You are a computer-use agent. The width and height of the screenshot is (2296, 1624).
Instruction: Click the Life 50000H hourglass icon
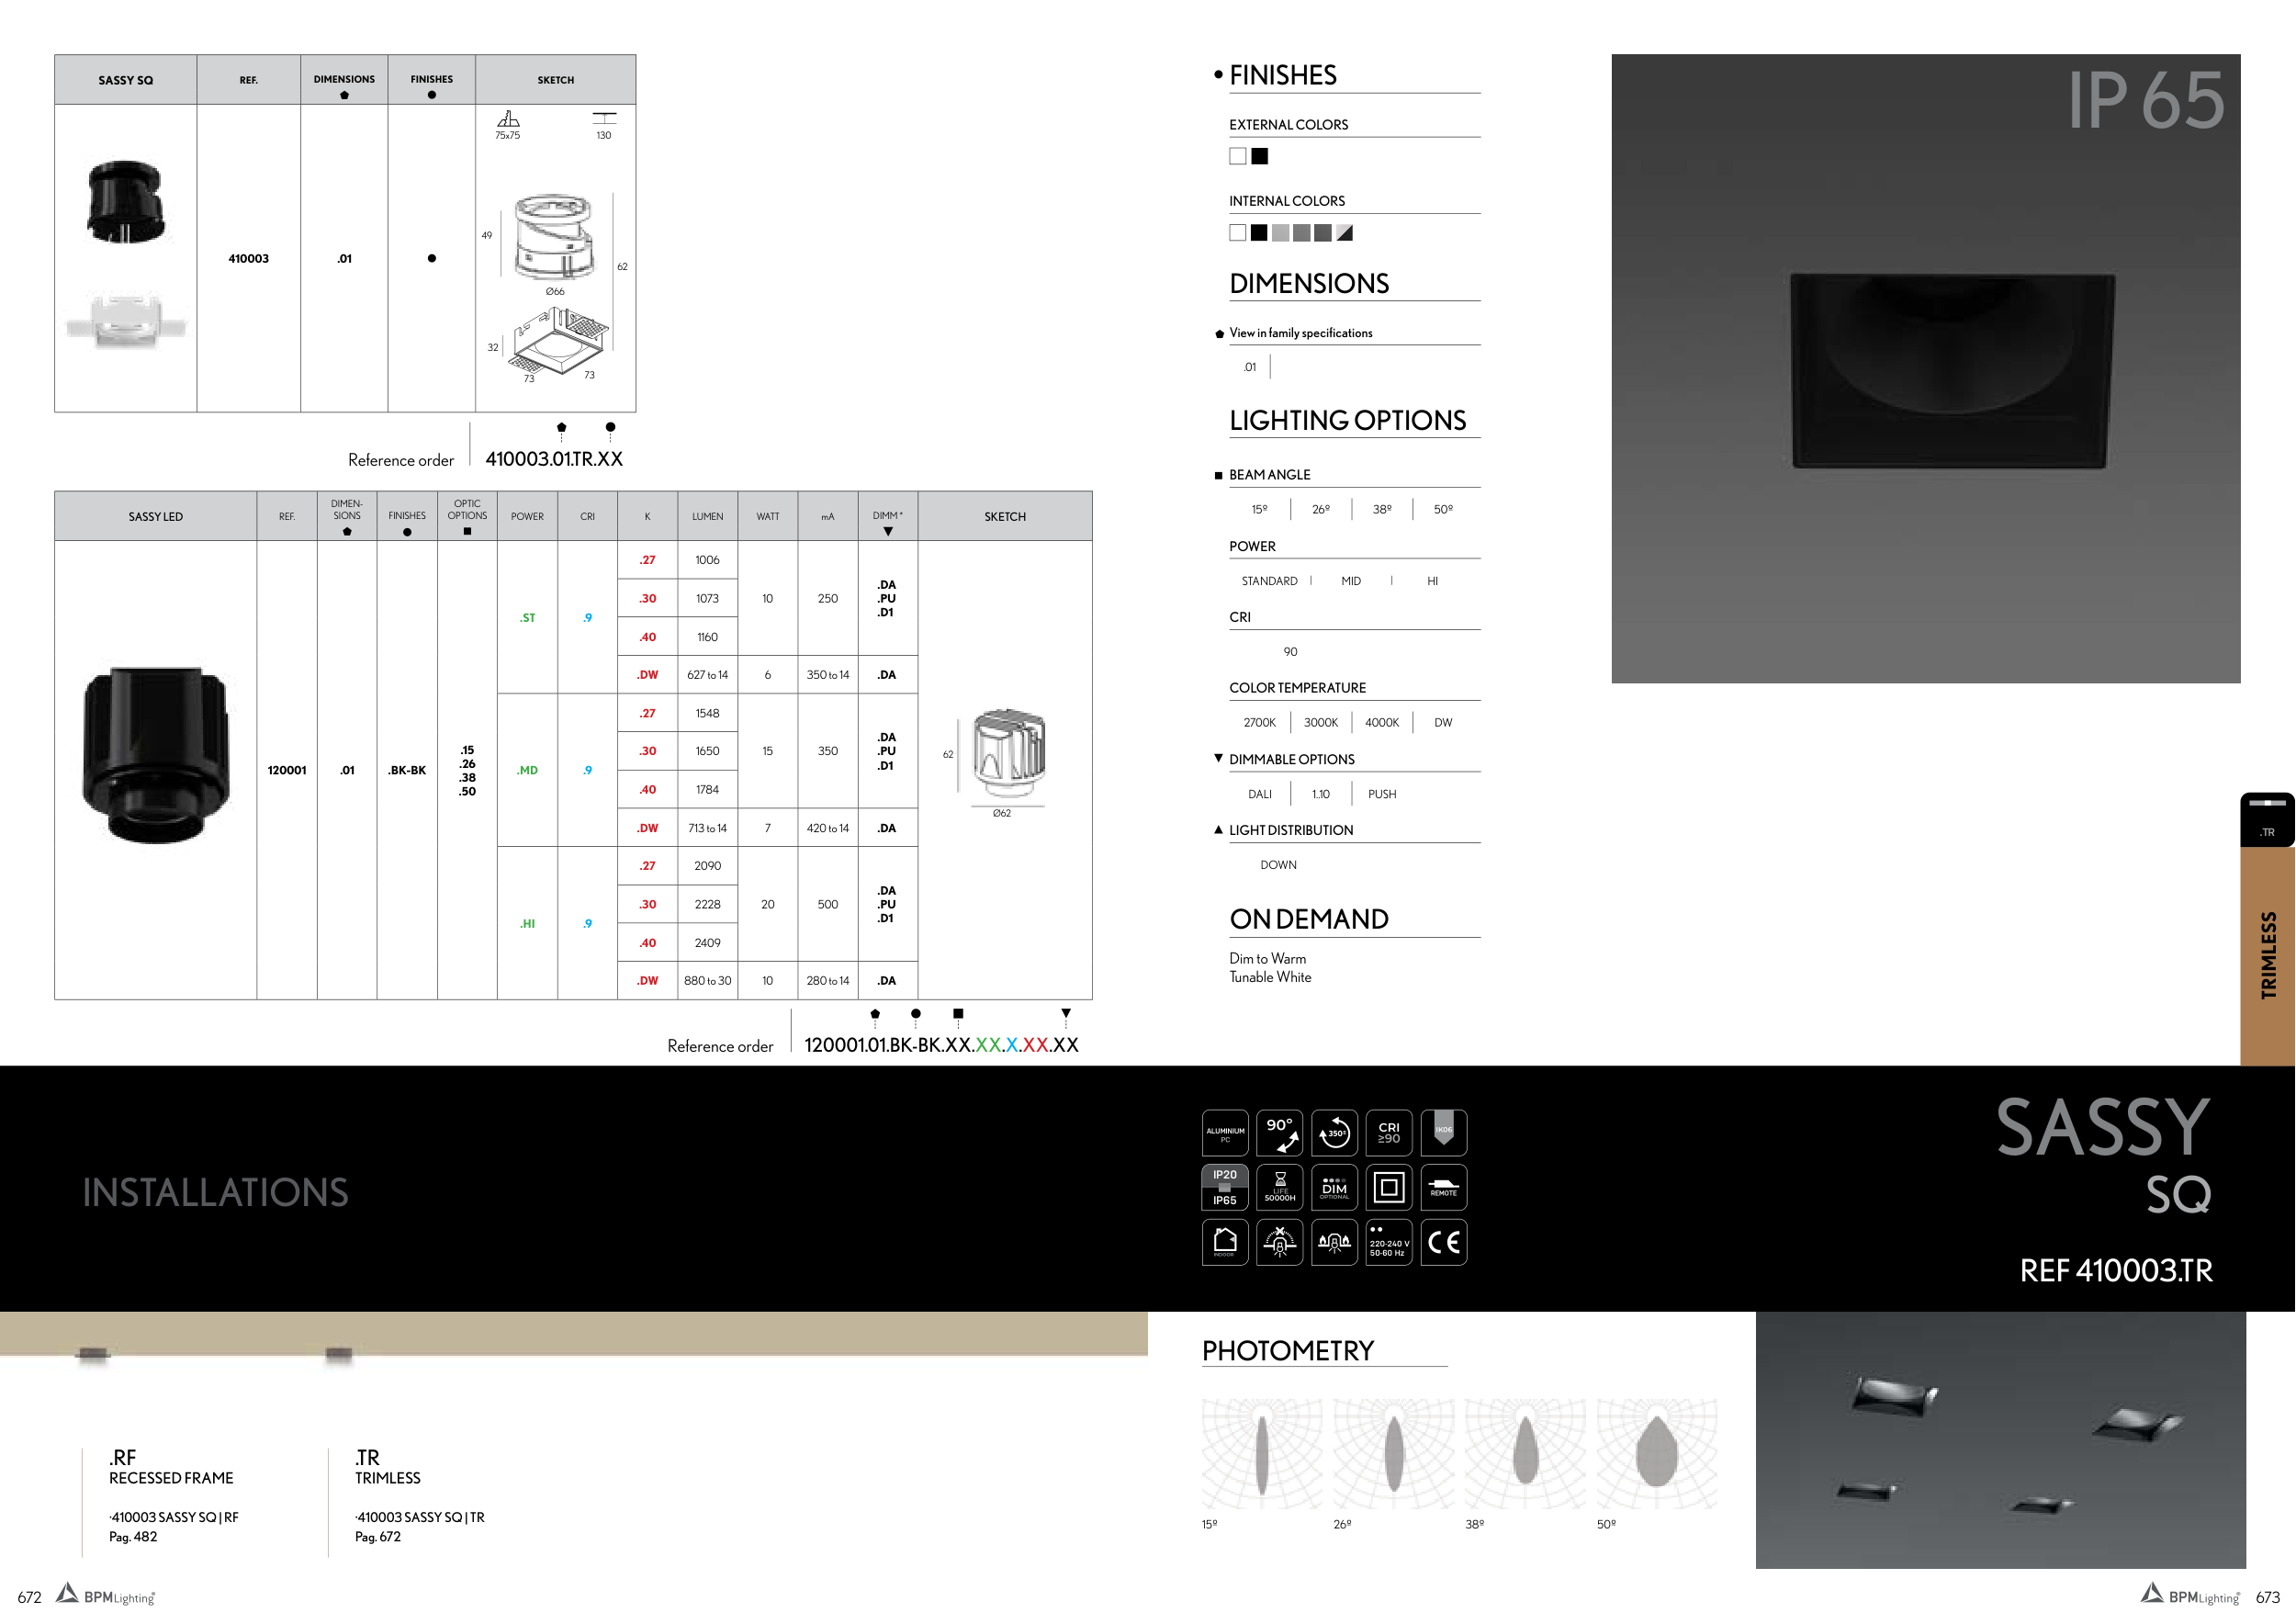pyautogui.click(x=1279, y=1187)
